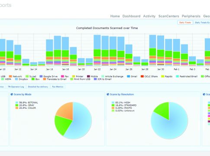
Task: Open the Dashboard menu item
Action: [x=131, y=16]
